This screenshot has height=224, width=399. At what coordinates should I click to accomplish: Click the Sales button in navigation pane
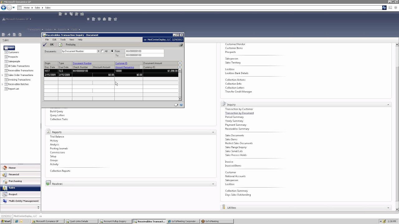[20, 188]
